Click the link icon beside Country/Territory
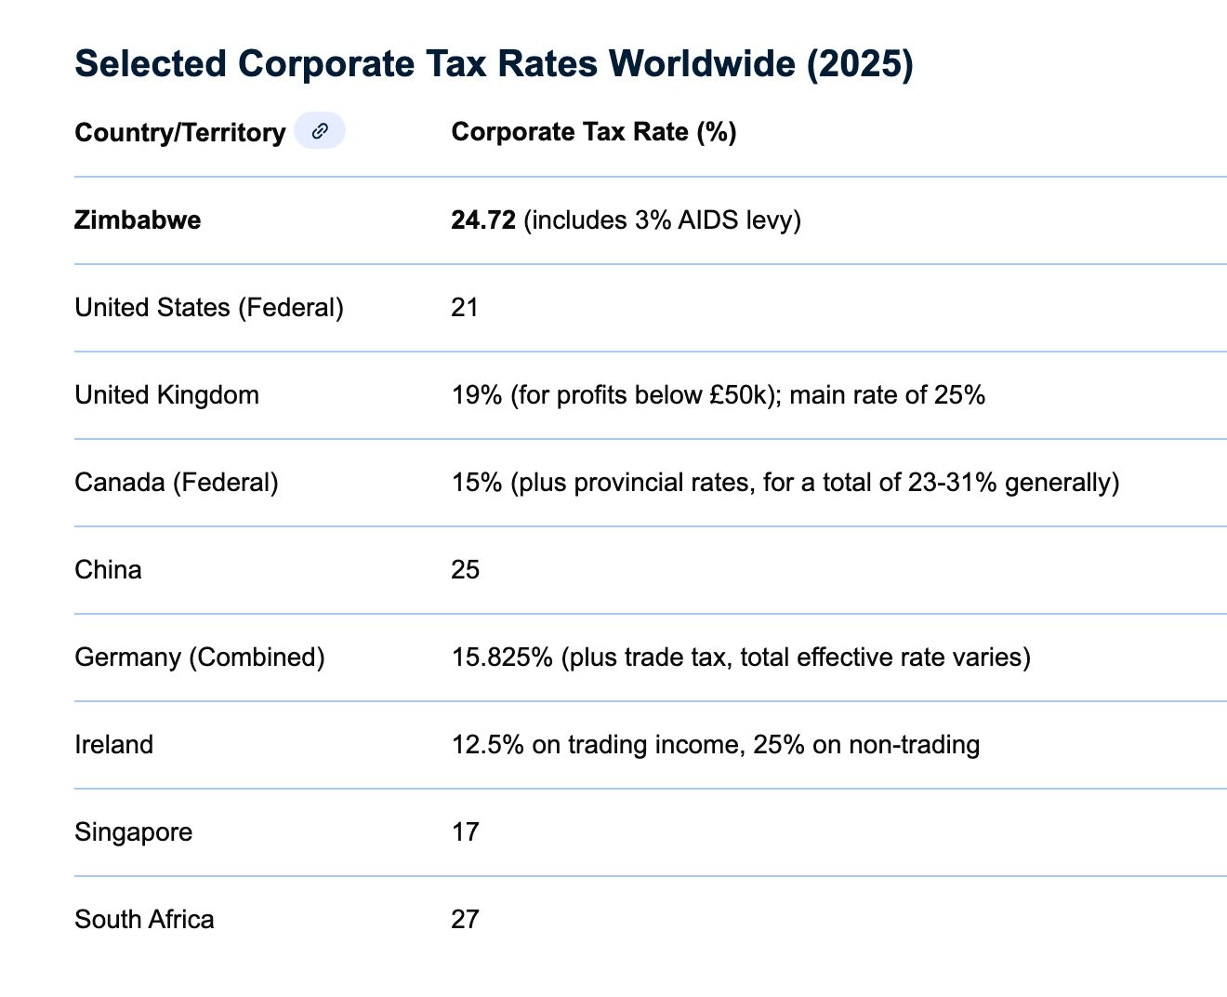This screenshot has width=1227, height=997. pyautogui.click(x=320, y=131)
